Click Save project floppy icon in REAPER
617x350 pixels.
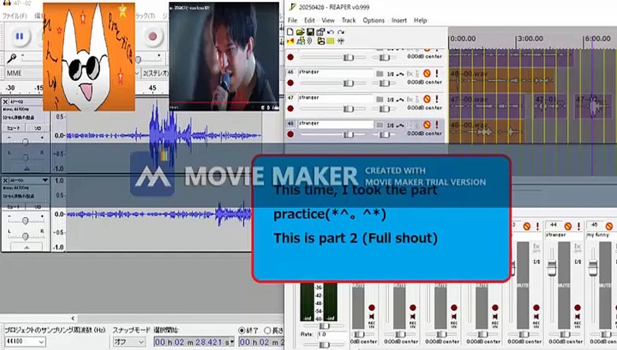point(310,32)
